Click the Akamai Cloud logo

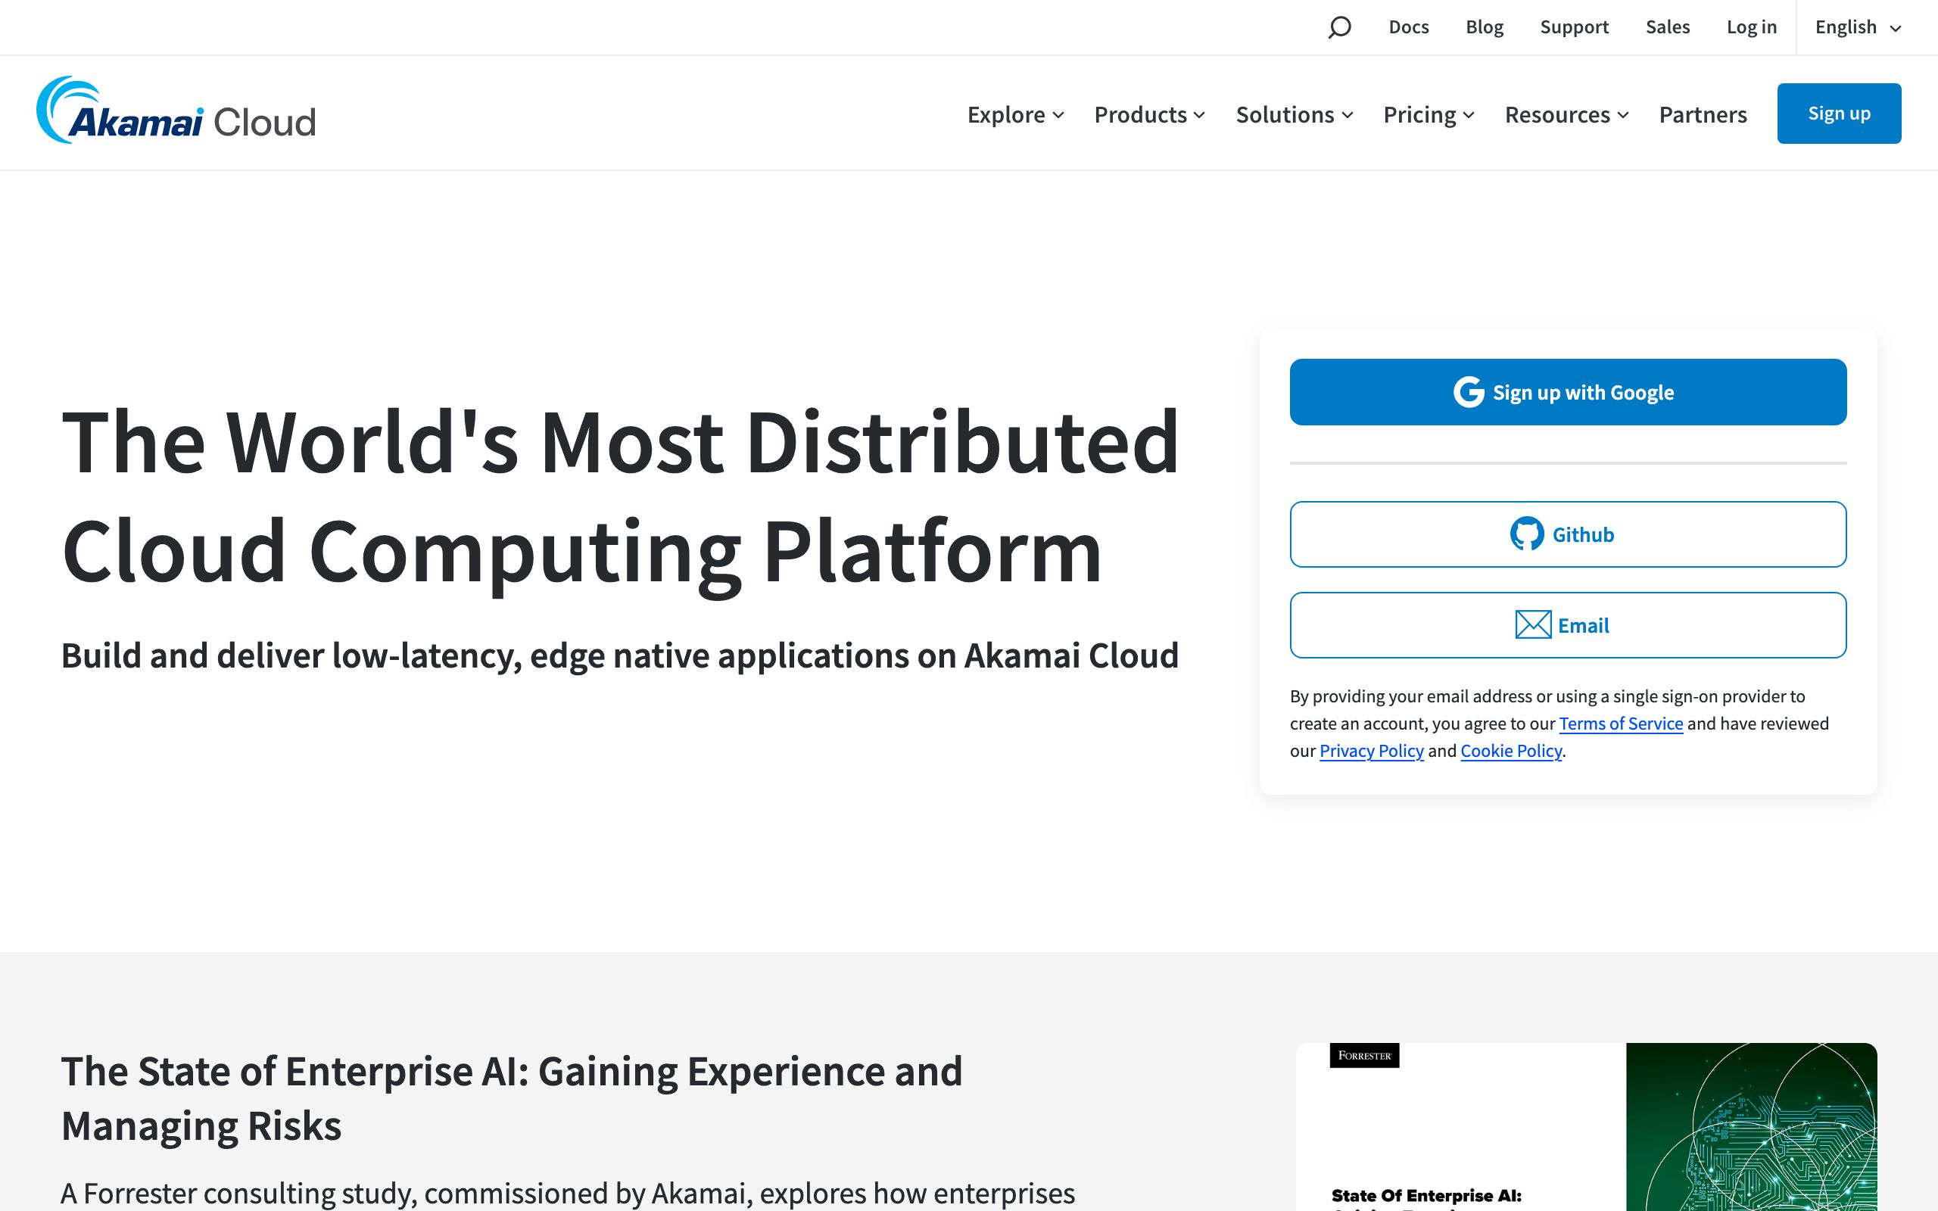pos(176,111)
